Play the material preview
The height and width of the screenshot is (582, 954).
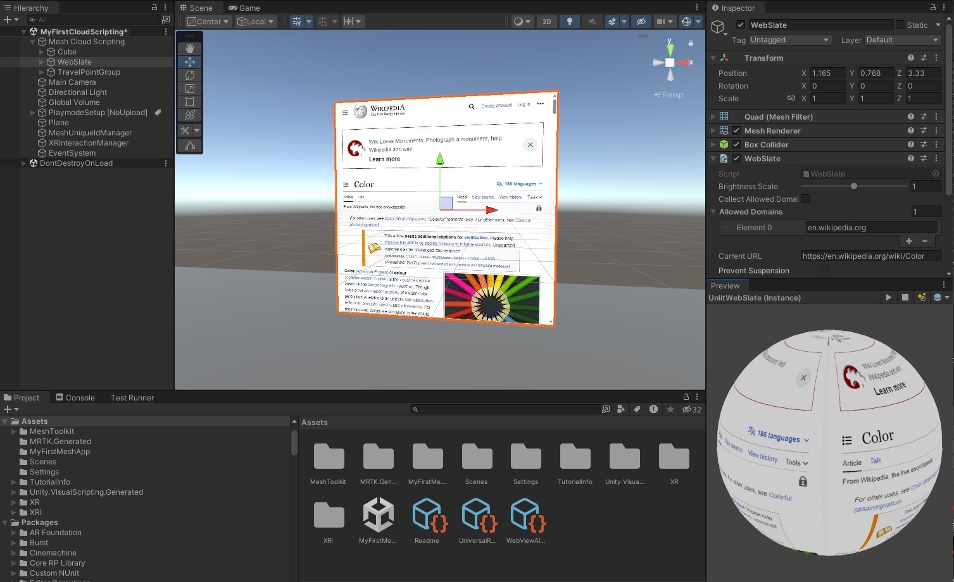point(889,297)
